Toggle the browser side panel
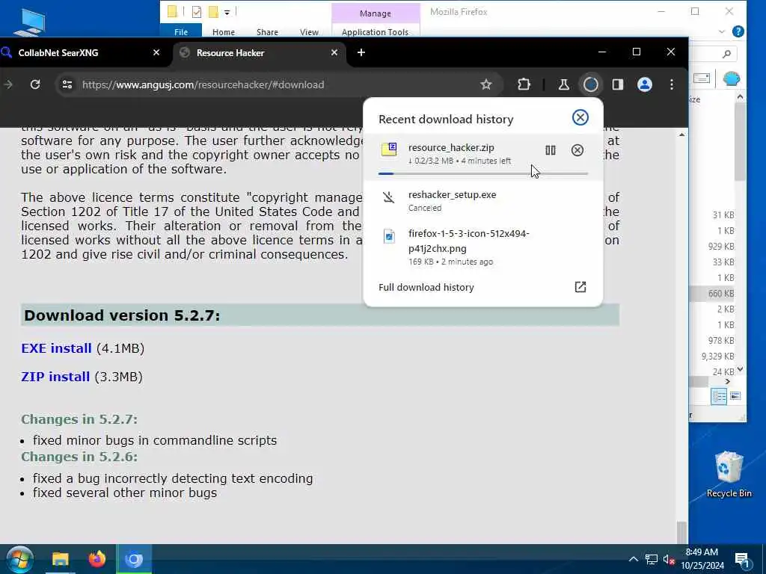Viewport: 766px width, 574px height. pyautogui.click(x=617, y=85)
